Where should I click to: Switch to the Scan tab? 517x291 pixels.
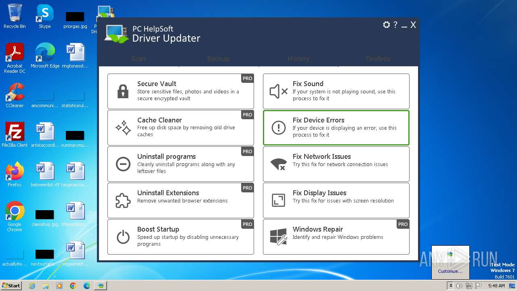pyautogui.click(x=139, y=59)
